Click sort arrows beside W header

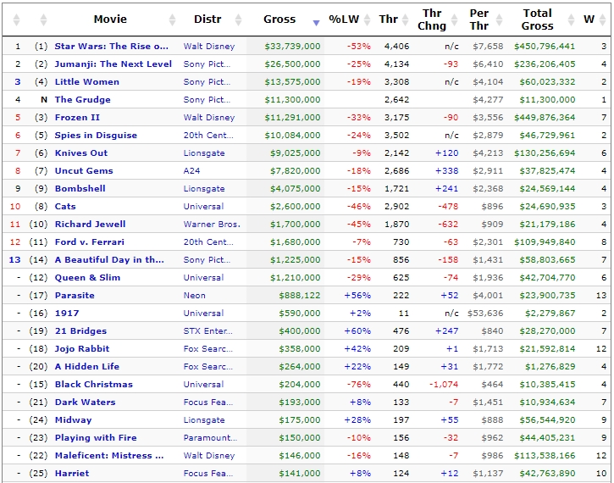604,19
